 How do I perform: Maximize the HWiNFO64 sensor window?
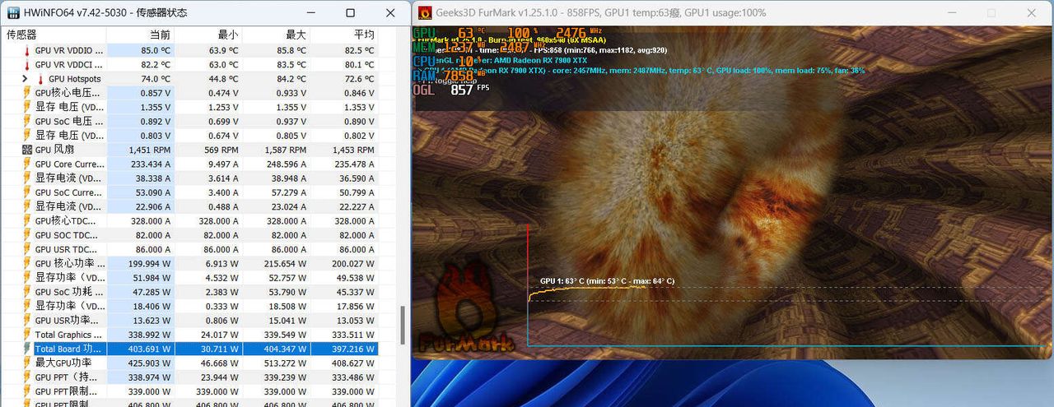[350, 12]
